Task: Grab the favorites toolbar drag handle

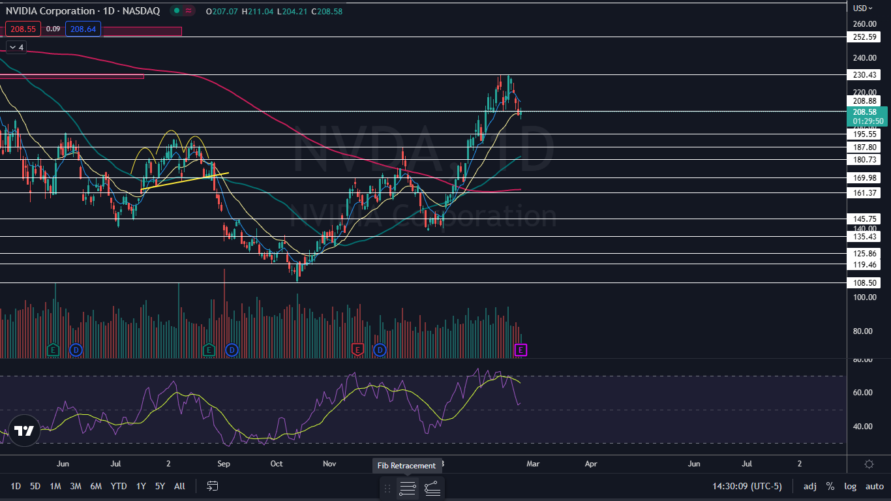Action: click(x=387, y=487)
